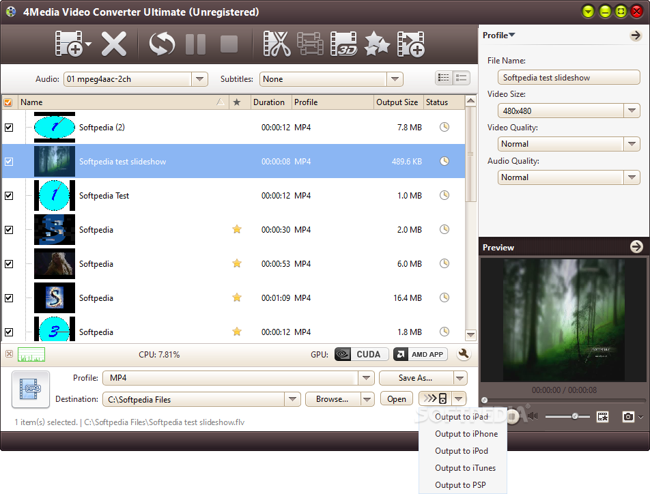The image size is (650, 494).
Task: Close the CPU graph with small X
Action: click(9, 354)
